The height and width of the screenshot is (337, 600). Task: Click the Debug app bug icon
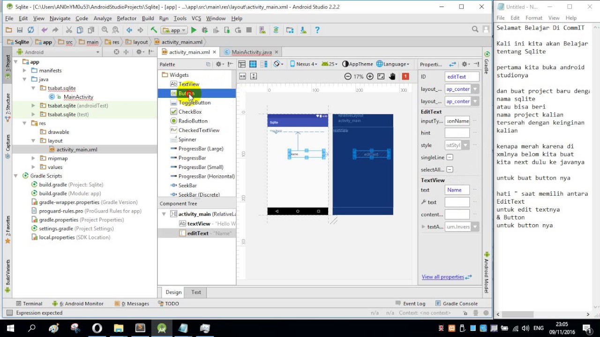click(x=205, y=30)
